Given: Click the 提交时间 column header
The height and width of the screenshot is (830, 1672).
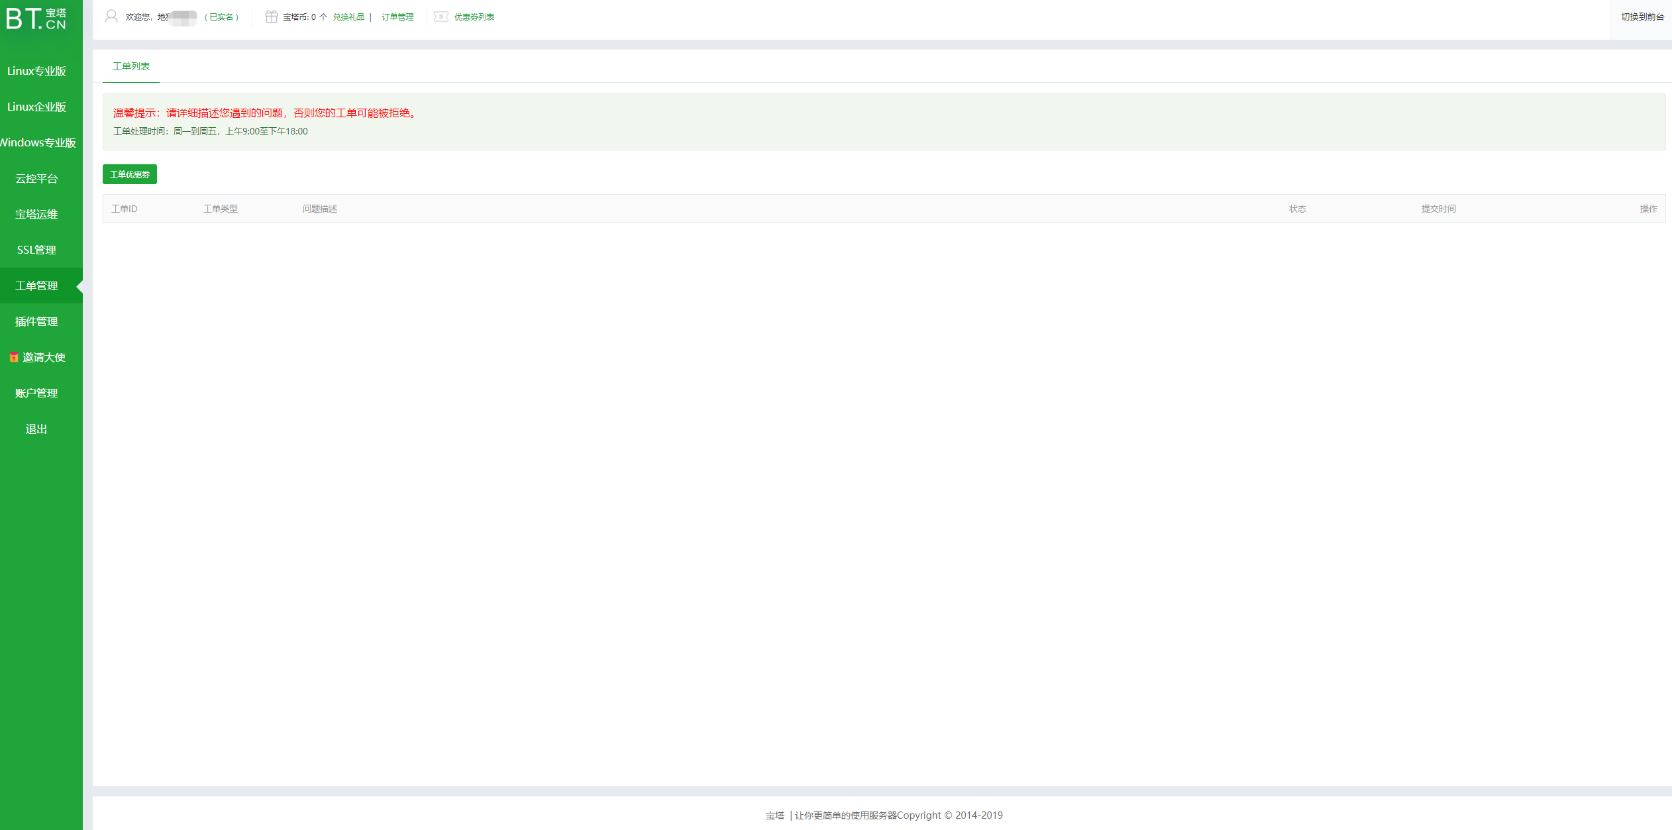Looking at the screenshot, I should pyautogui.click(x=1438, y=209).
